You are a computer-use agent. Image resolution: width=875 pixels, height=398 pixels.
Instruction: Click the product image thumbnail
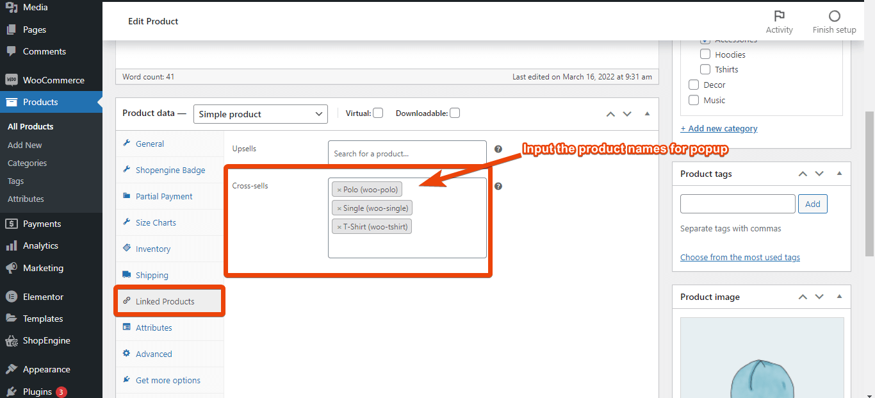761,358
